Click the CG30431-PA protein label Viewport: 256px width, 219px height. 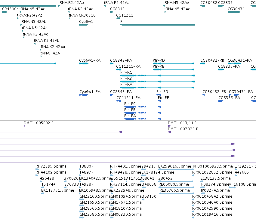pos(241,92)
